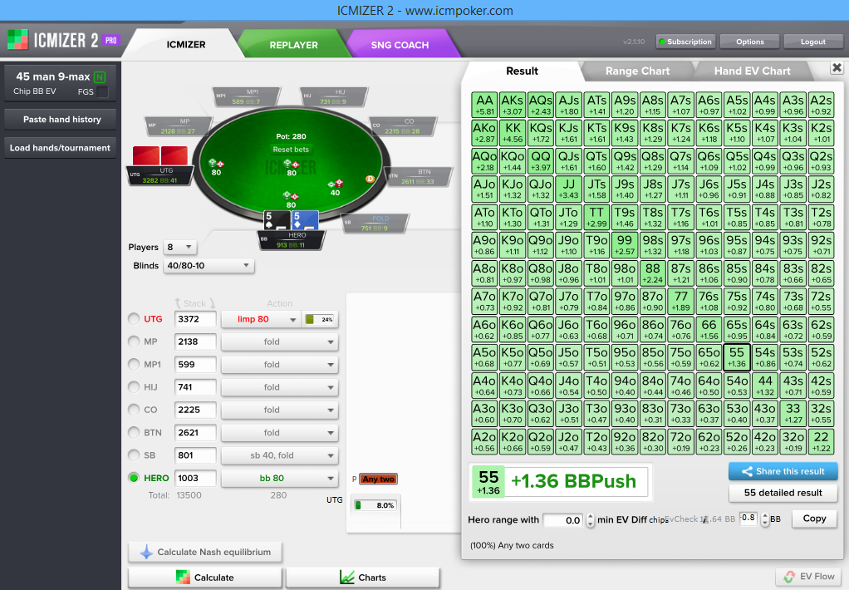Open the 55 detailed result button
This screenshot has width=849, height=590.
coord(783,493)
